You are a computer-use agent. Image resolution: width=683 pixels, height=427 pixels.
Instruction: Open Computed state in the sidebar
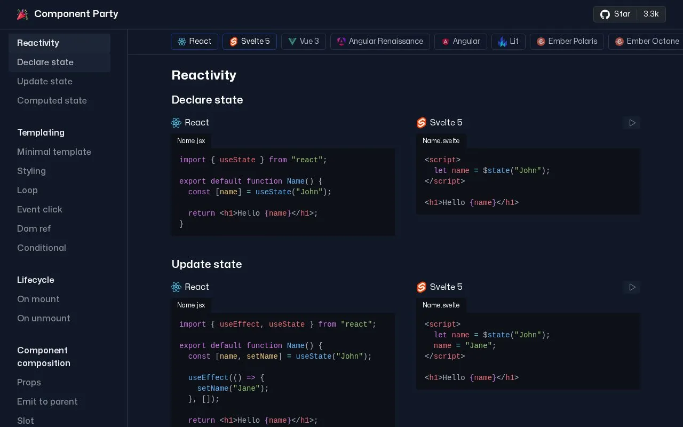coord(59,101)
